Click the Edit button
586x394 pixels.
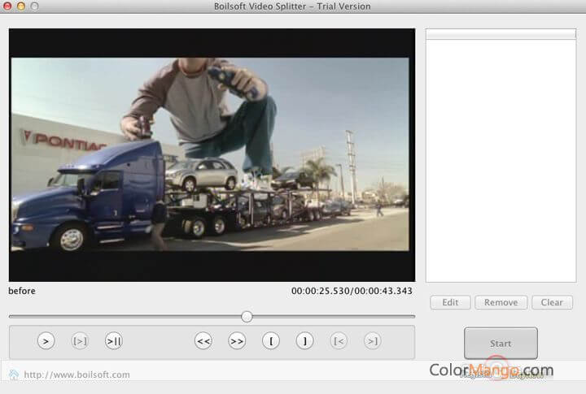(x=450, y=302)
